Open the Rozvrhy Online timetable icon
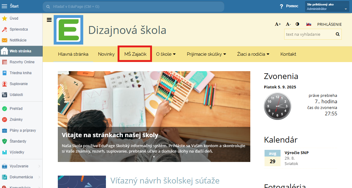Image resolution: width=352 pixels, height=188 pixels. coord(5,62)
